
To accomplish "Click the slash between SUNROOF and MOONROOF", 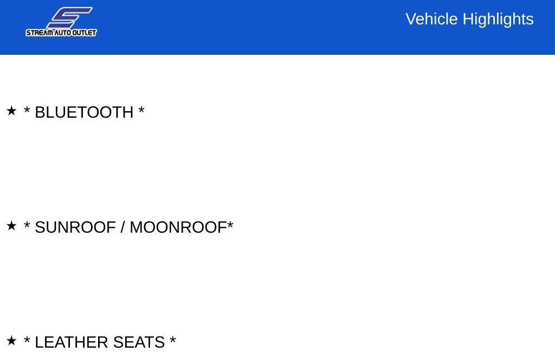I will click(123, 227).
